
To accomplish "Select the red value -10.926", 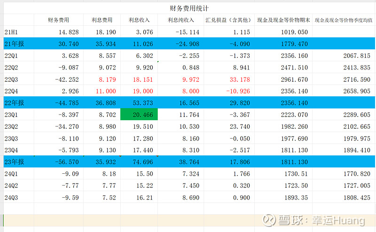I will point(238,91).
